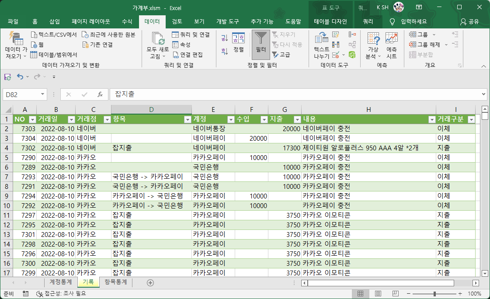The height and width of the screenshot is (299, 490).
Task: Open the 항목 column filter dropdown
Action: pos(188,119)
